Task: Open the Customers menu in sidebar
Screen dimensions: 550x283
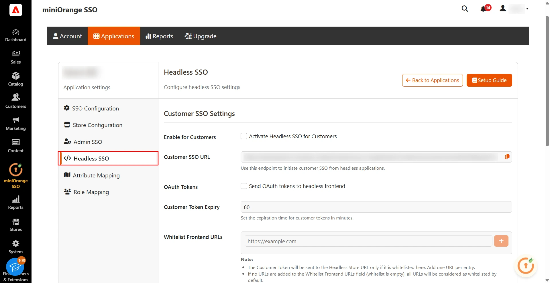Action: (16, 102)
